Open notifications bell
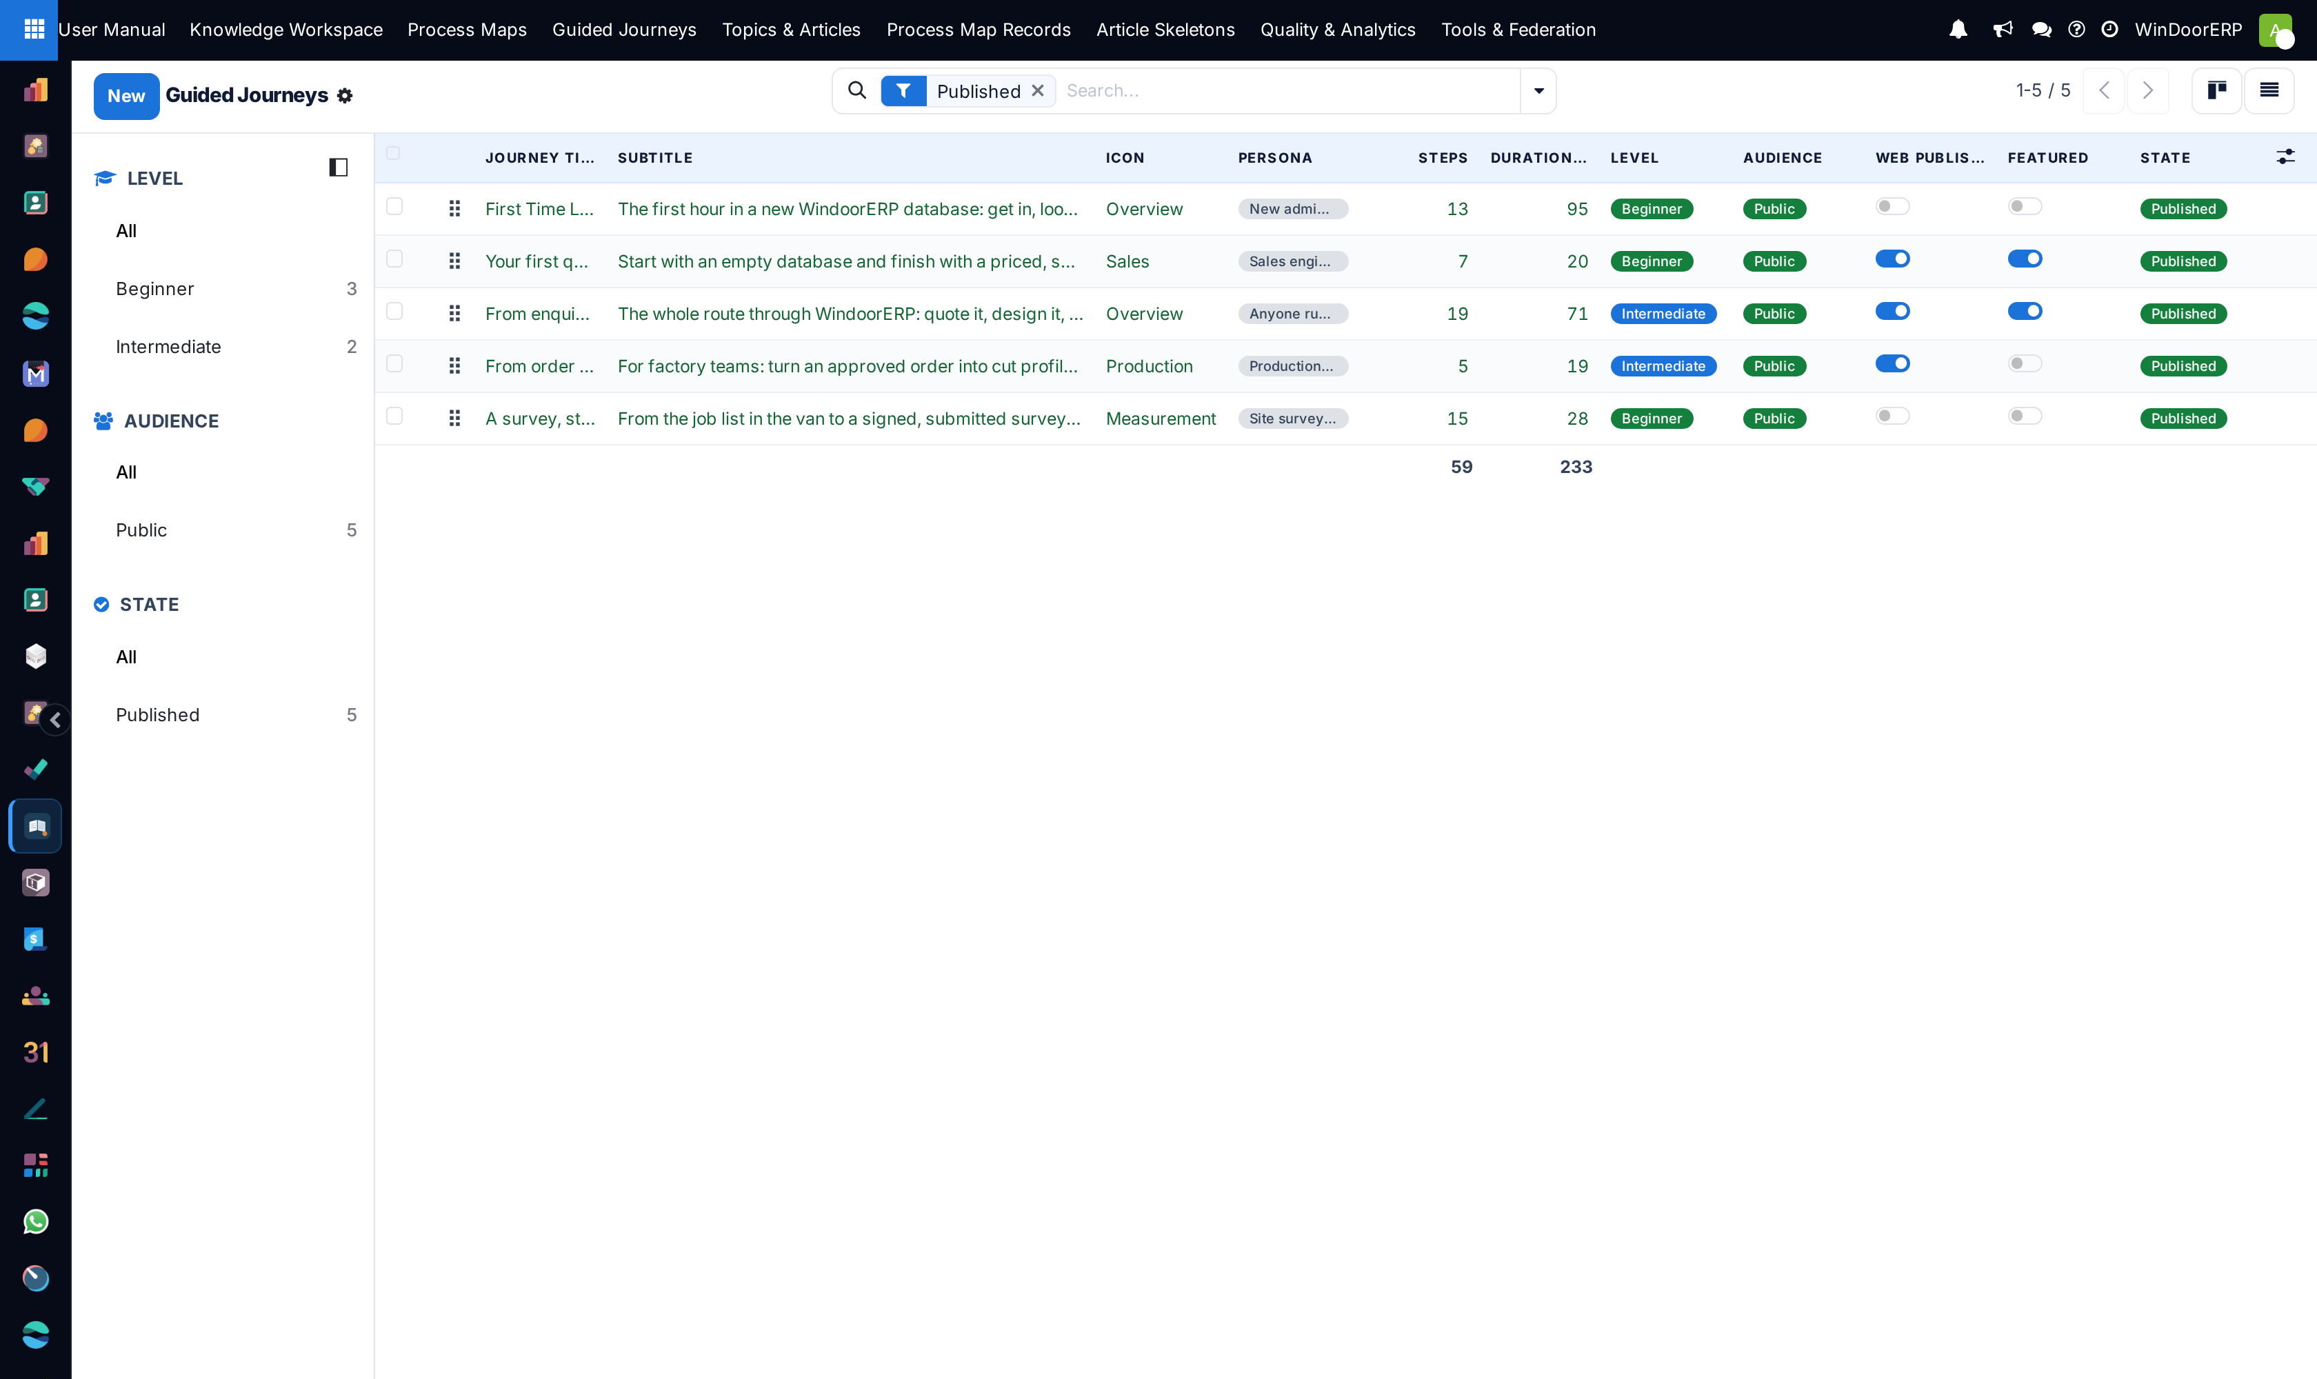 click(x=1957, y=30)
